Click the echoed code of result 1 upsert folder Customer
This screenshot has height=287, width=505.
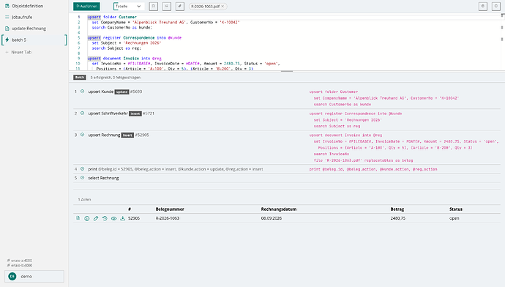coord(384,98)
